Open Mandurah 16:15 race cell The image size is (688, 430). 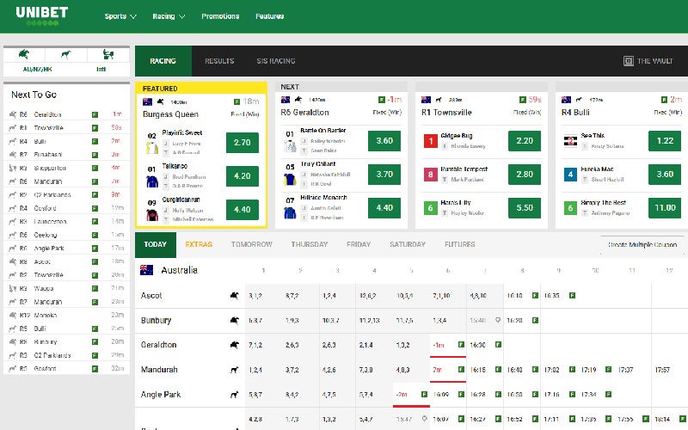click(478, 370)
